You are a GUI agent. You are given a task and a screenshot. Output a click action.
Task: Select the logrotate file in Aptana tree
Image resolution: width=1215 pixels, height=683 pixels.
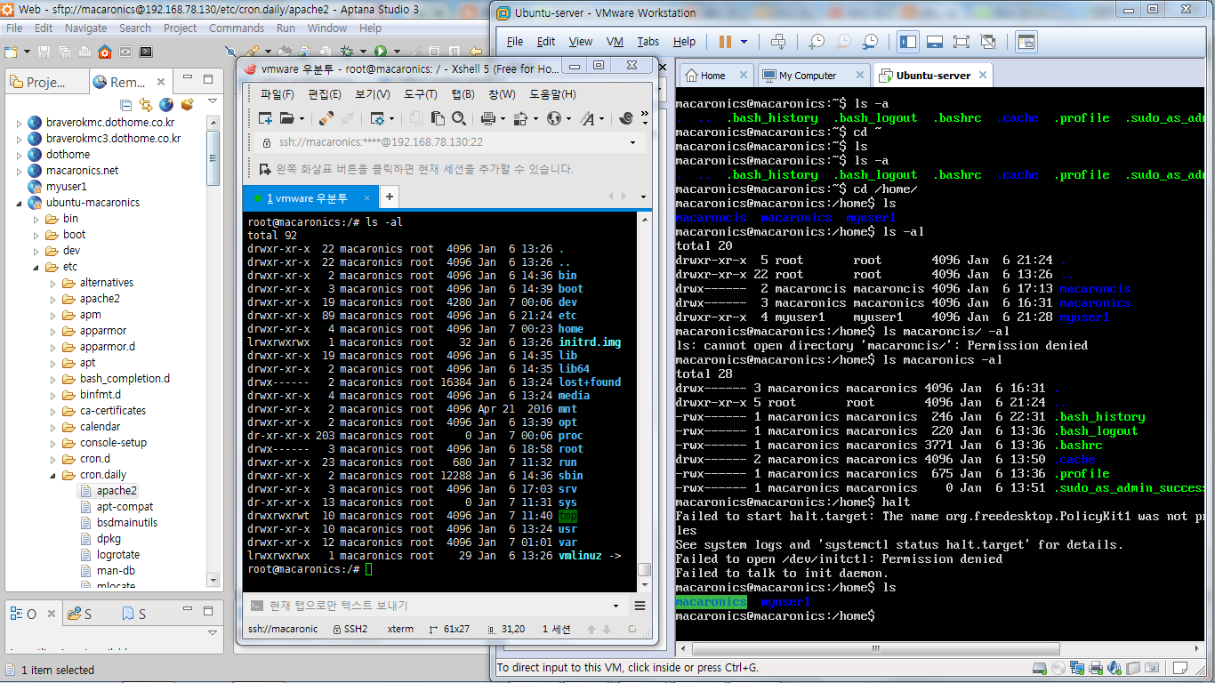pyautogui.click(x=118, y=555)
